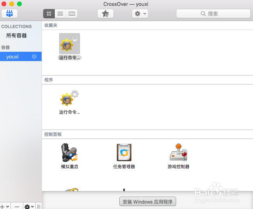
Task: Open the 游戏控制器 joystick icon
Action: pos(178,152)
